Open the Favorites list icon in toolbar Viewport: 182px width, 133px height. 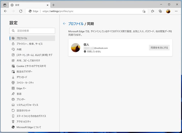tap(152, 11)
